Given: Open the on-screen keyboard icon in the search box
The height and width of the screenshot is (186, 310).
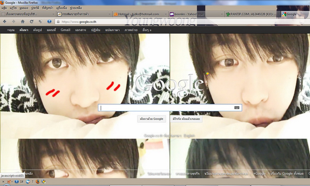Looking at the screenshot, I should pyautogui.click(x=237, y=108).
